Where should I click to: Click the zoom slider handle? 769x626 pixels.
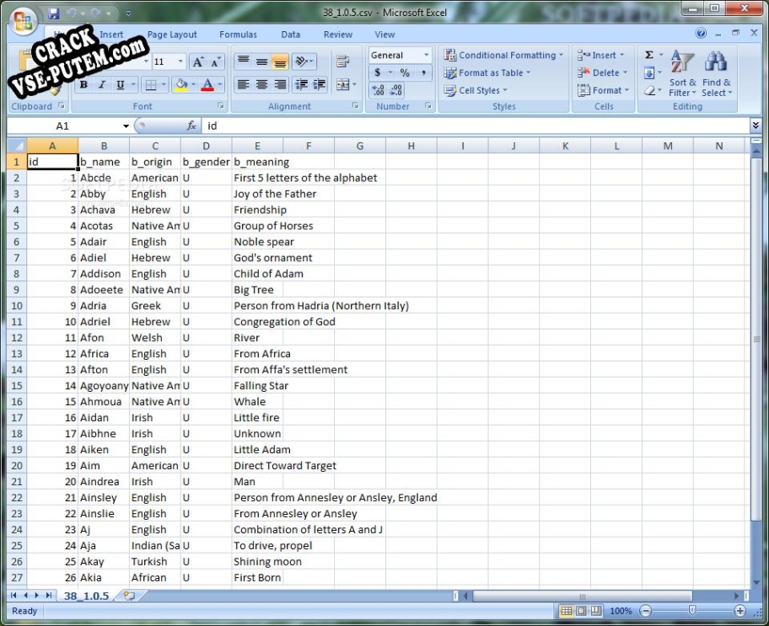692,611
